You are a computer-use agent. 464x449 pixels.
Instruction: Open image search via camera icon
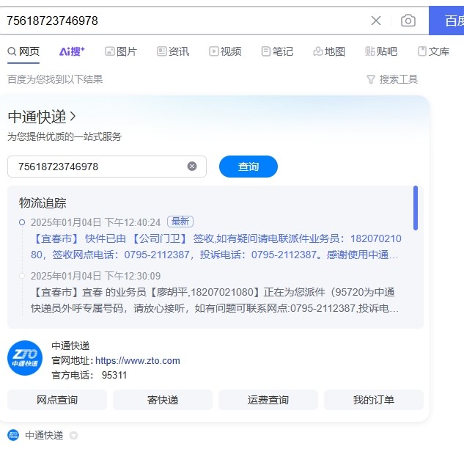point(408,21)
